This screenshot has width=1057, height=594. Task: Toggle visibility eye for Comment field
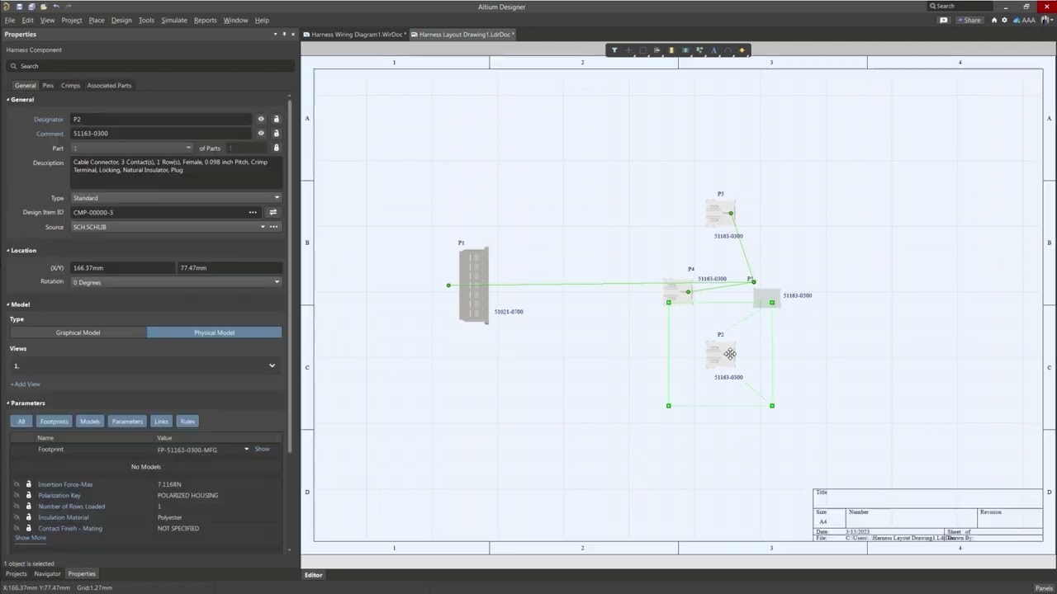point(261,134)
